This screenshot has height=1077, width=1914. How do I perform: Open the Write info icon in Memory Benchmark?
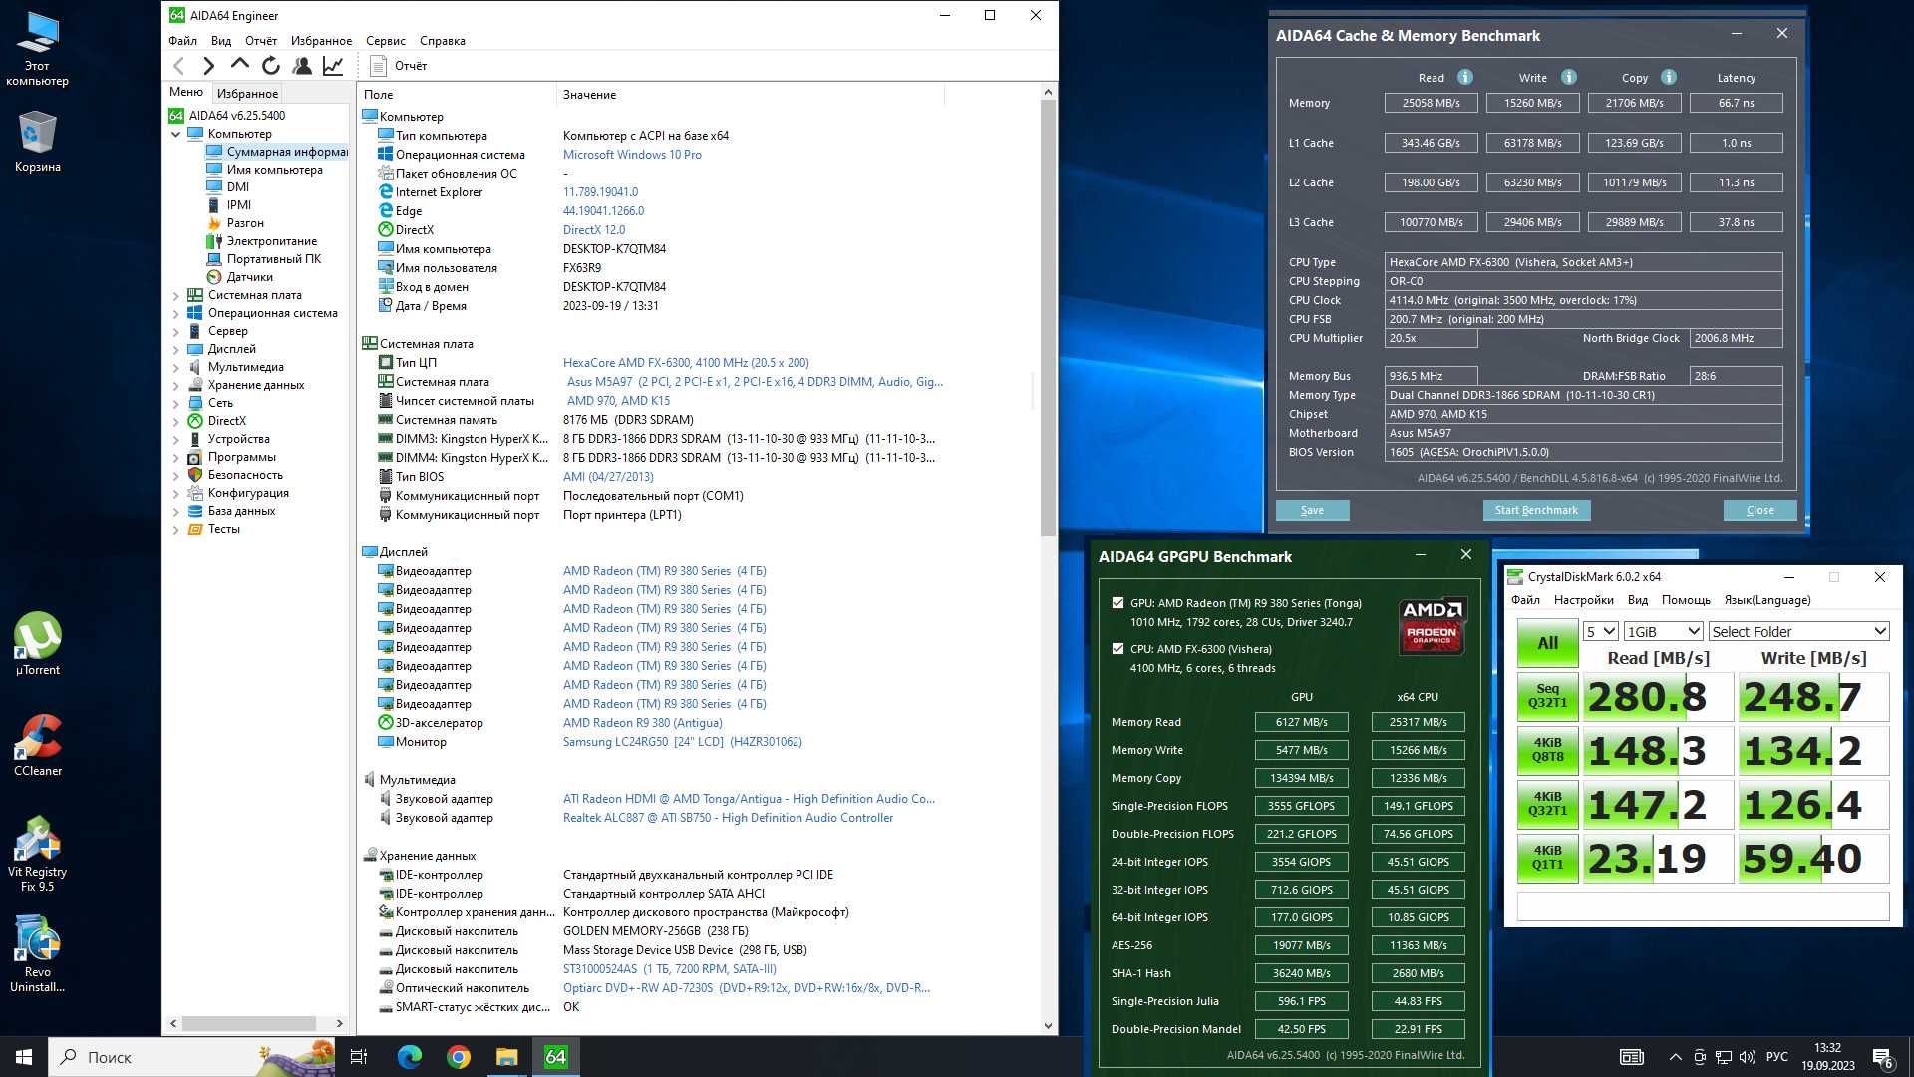1568,77
